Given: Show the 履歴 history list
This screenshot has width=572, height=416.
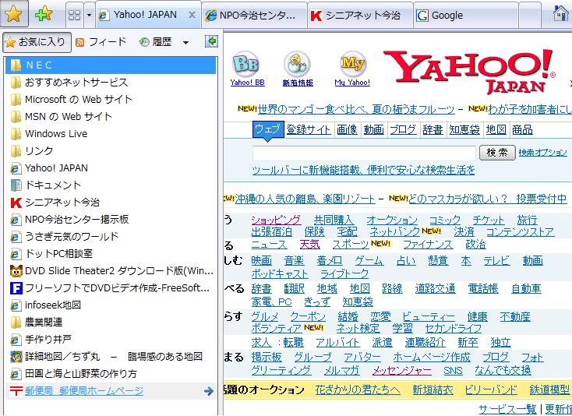Looking at the screenshot, I should coord(156,42).
